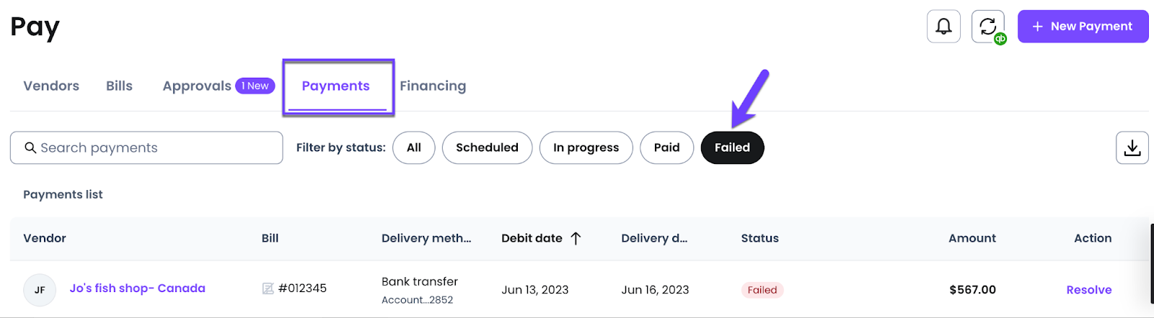This screenshot has height=318, width=1154.
Task: Click the JF vendor avatar
Action: pyautogui.click(x=40, y=290)
